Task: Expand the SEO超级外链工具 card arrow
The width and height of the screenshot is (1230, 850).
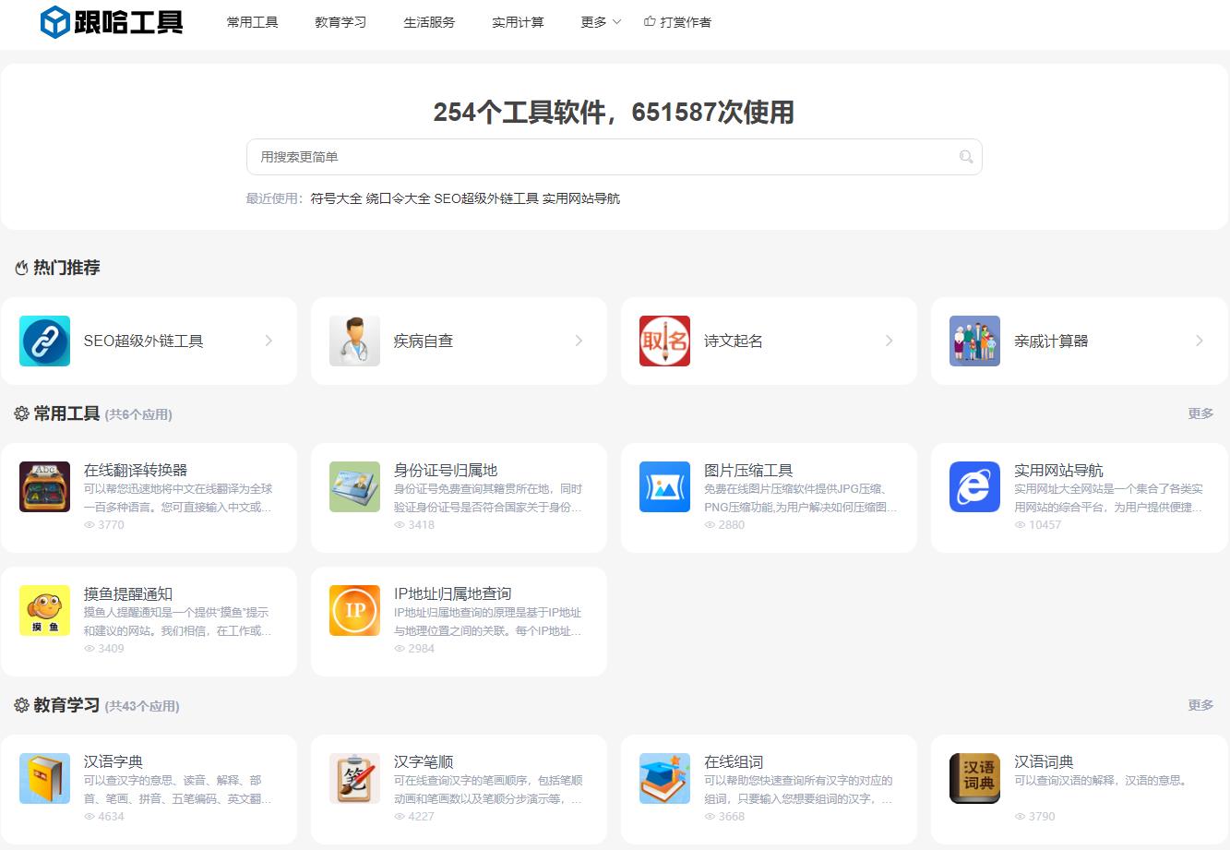Action: click(269, 341)
